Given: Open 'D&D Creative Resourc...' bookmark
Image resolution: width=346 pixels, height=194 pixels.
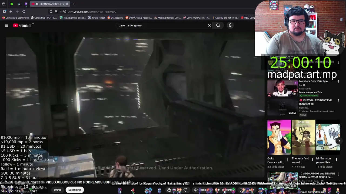Looking at the screenshot, I should click(139, 18).
